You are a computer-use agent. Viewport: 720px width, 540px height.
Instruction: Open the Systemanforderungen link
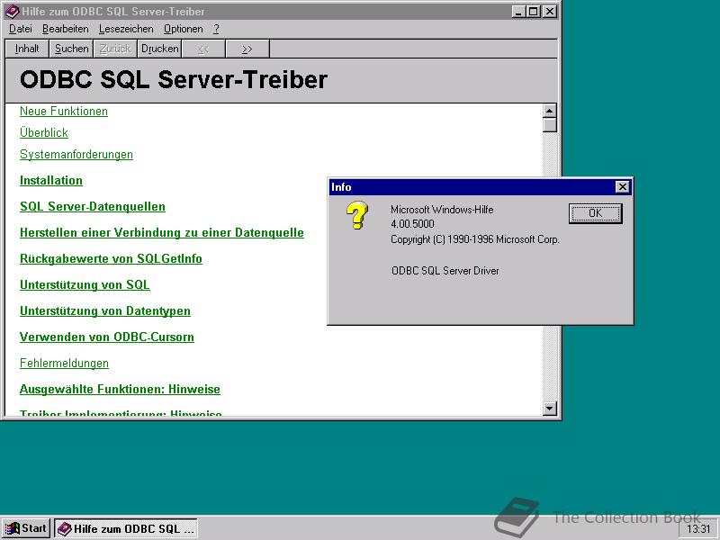pyautogui.click(x=76, y=154)
